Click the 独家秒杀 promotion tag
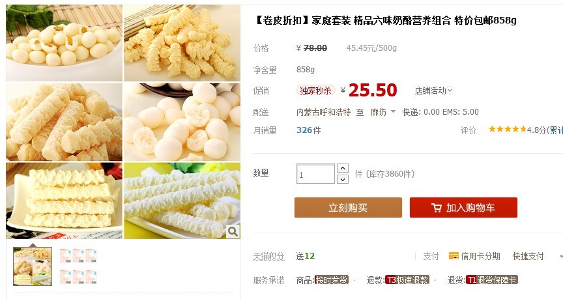 point(315,91)
